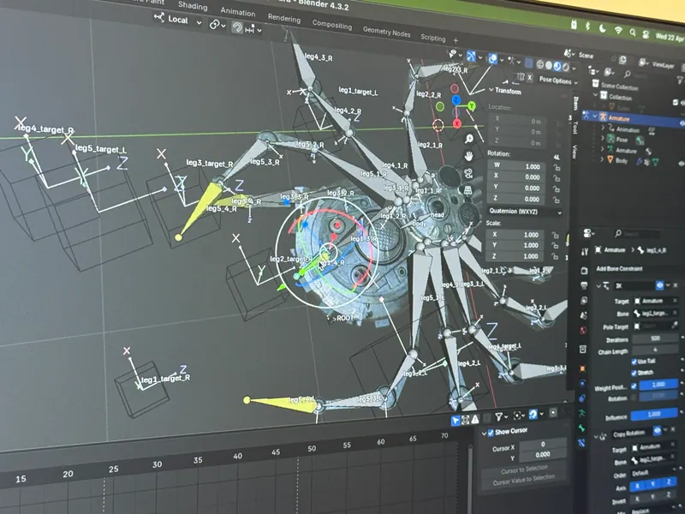Click the red X axis gizmo ball
This screenshot has height=514, width=685.
click(457, 123)
